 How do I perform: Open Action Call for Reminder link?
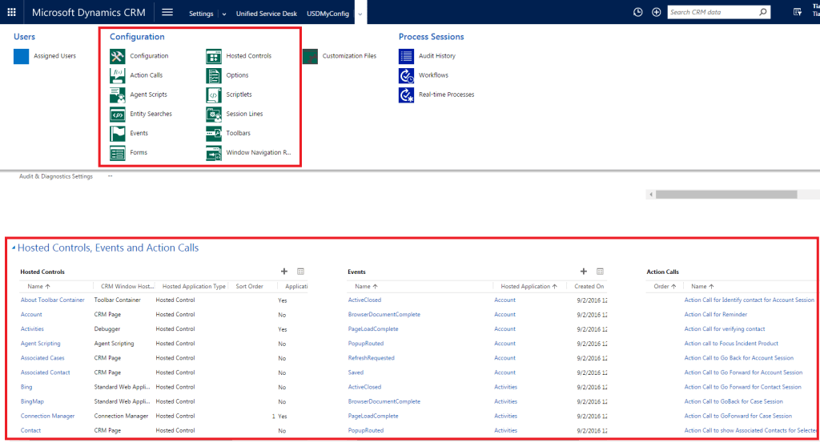(715, 315)
